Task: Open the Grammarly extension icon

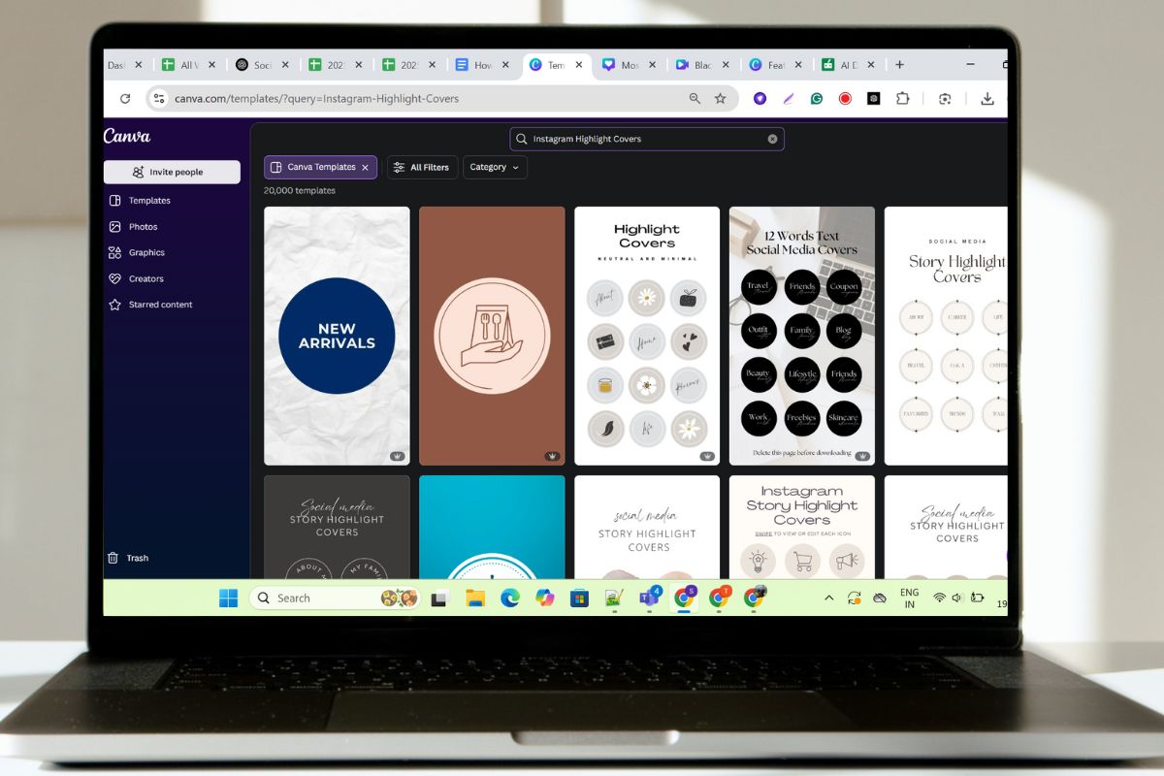Action: coord(817,98)
